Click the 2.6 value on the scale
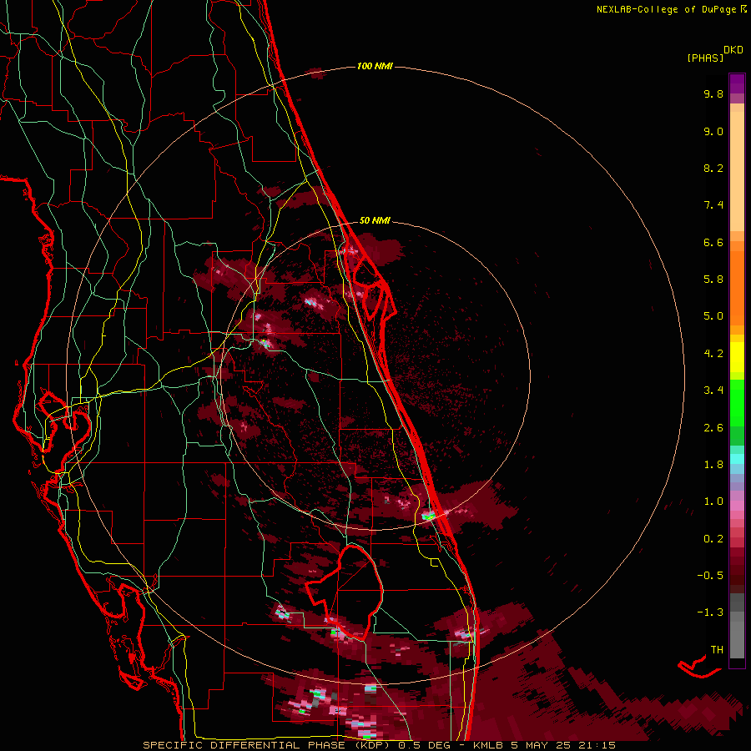This screenshot has width=751, height=751. click(713, 428)
